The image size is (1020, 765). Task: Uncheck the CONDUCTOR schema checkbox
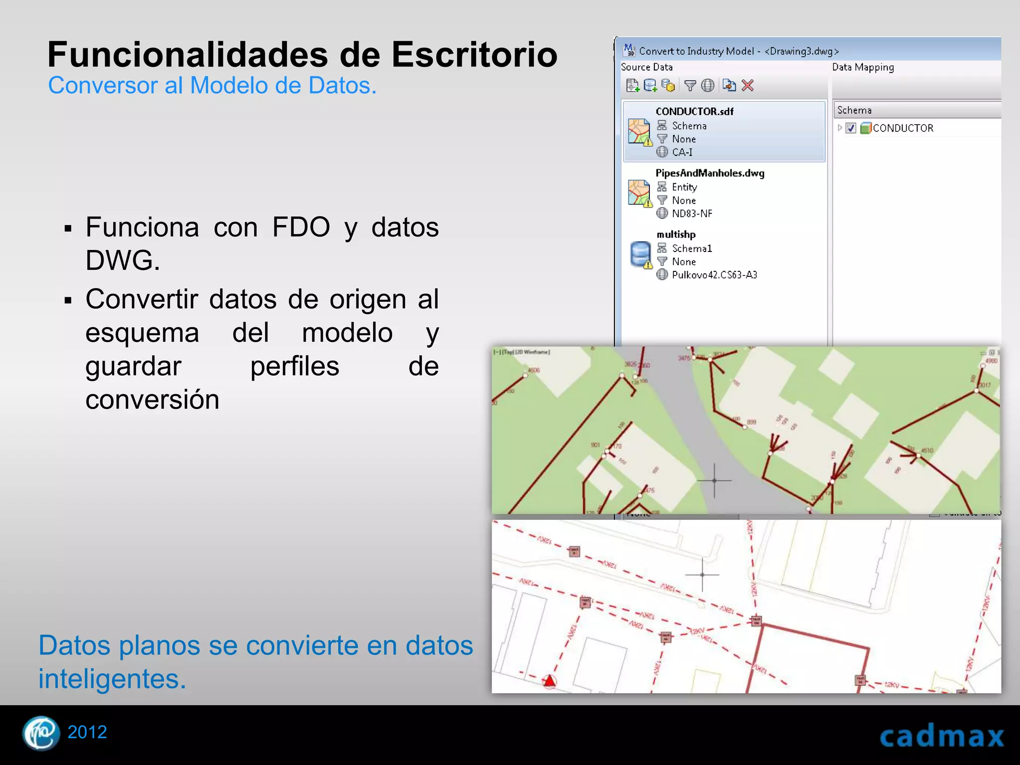[851, 128]
